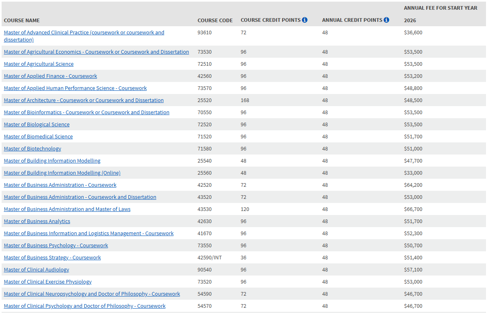Open Master of Architecture course page
This screenshot has height=313, width=488.
coord(84,100)
